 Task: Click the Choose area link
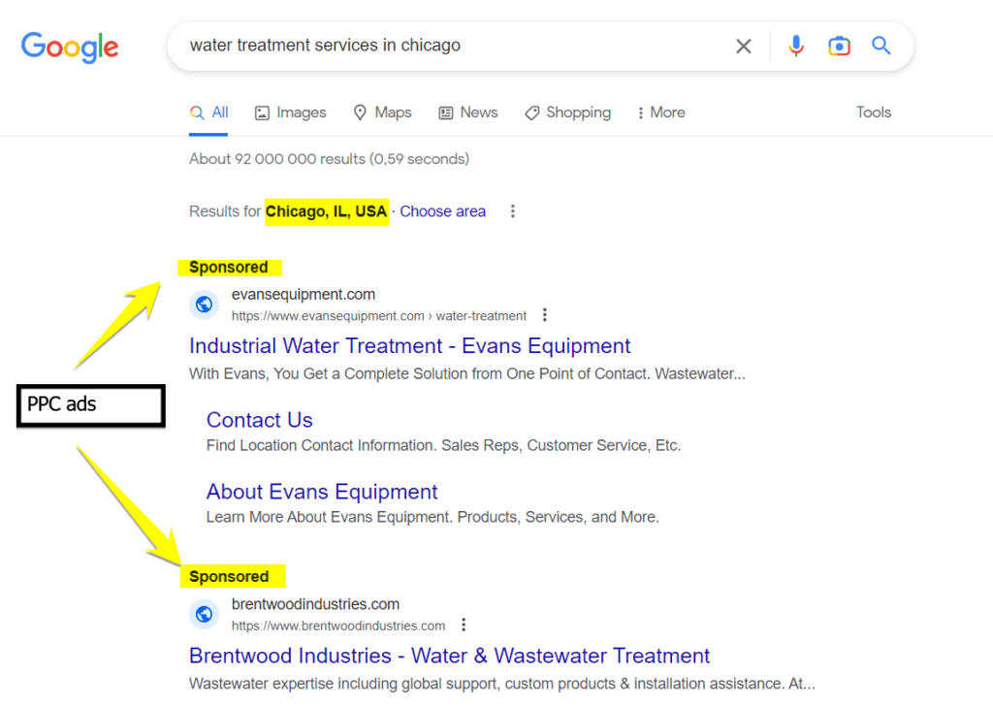tap(442, 211)
